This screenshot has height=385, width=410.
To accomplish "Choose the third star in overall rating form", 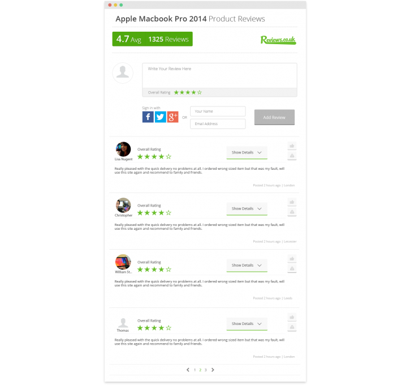I will point(188,92).
